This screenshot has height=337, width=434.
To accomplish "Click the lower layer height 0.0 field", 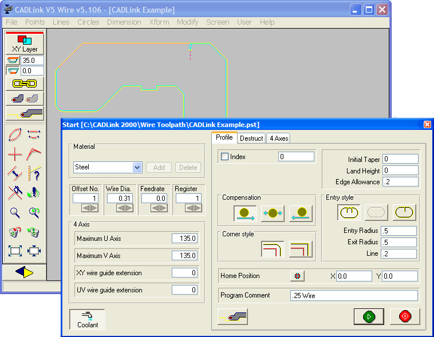I will tap(32, 71).
